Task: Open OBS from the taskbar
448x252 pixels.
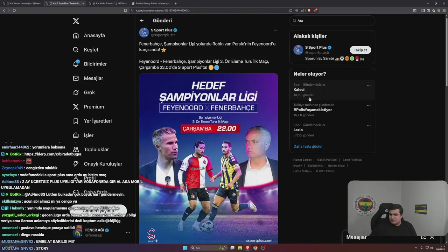Action: 263,248
